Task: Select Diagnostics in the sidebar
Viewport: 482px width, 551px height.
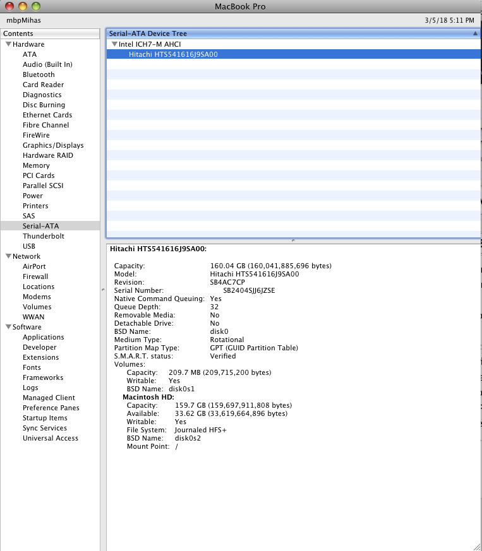Action: (42, 95)
